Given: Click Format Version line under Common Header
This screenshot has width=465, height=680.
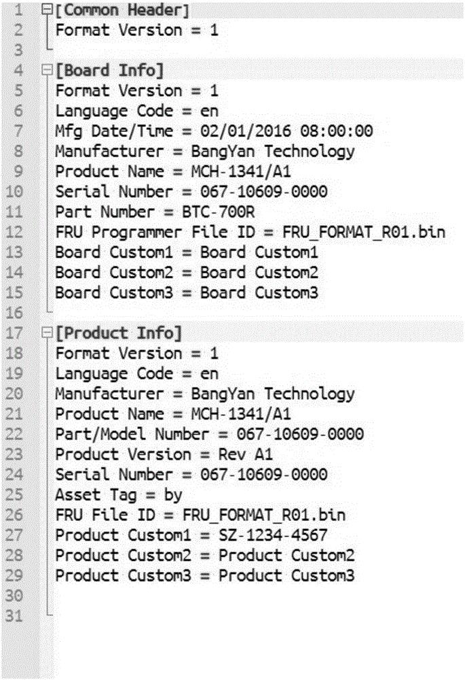Looking at the screenshot, I should coord(136,31).
